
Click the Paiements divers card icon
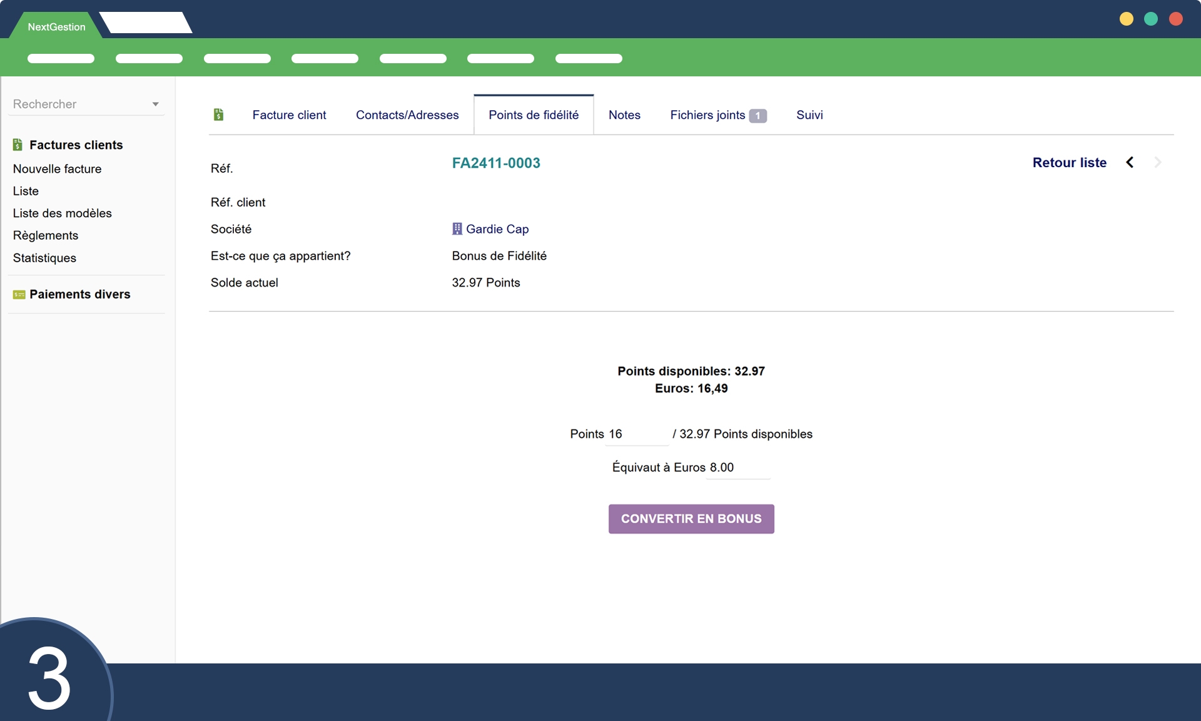tap(19, 295)
